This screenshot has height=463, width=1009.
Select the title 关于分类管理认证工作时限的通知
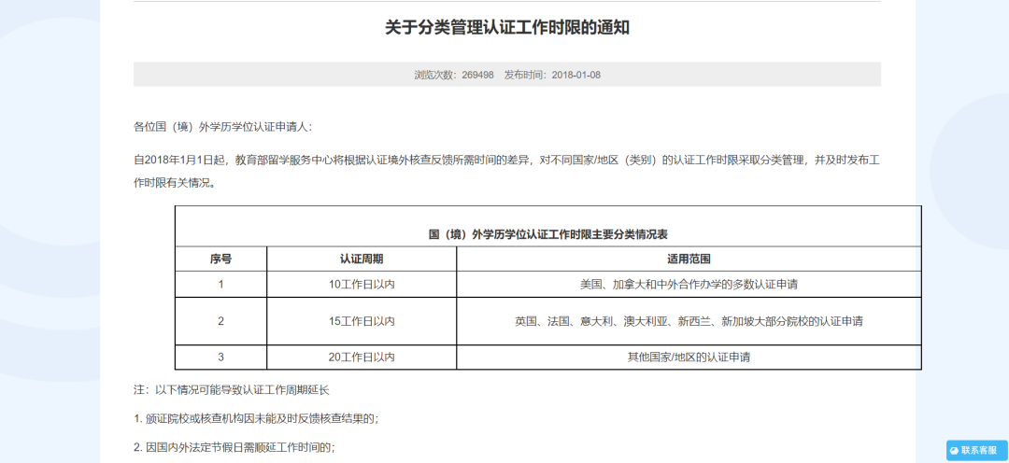point(506,28)
